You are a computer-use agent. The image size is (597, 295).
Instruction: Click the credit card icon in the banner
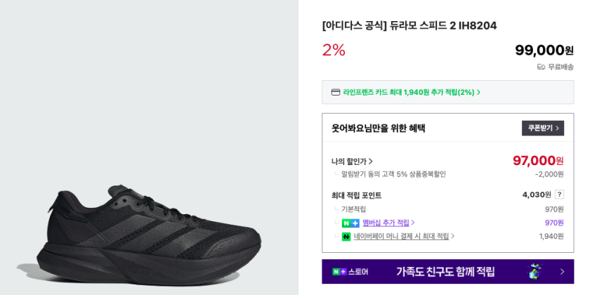(x=336, y=92)
